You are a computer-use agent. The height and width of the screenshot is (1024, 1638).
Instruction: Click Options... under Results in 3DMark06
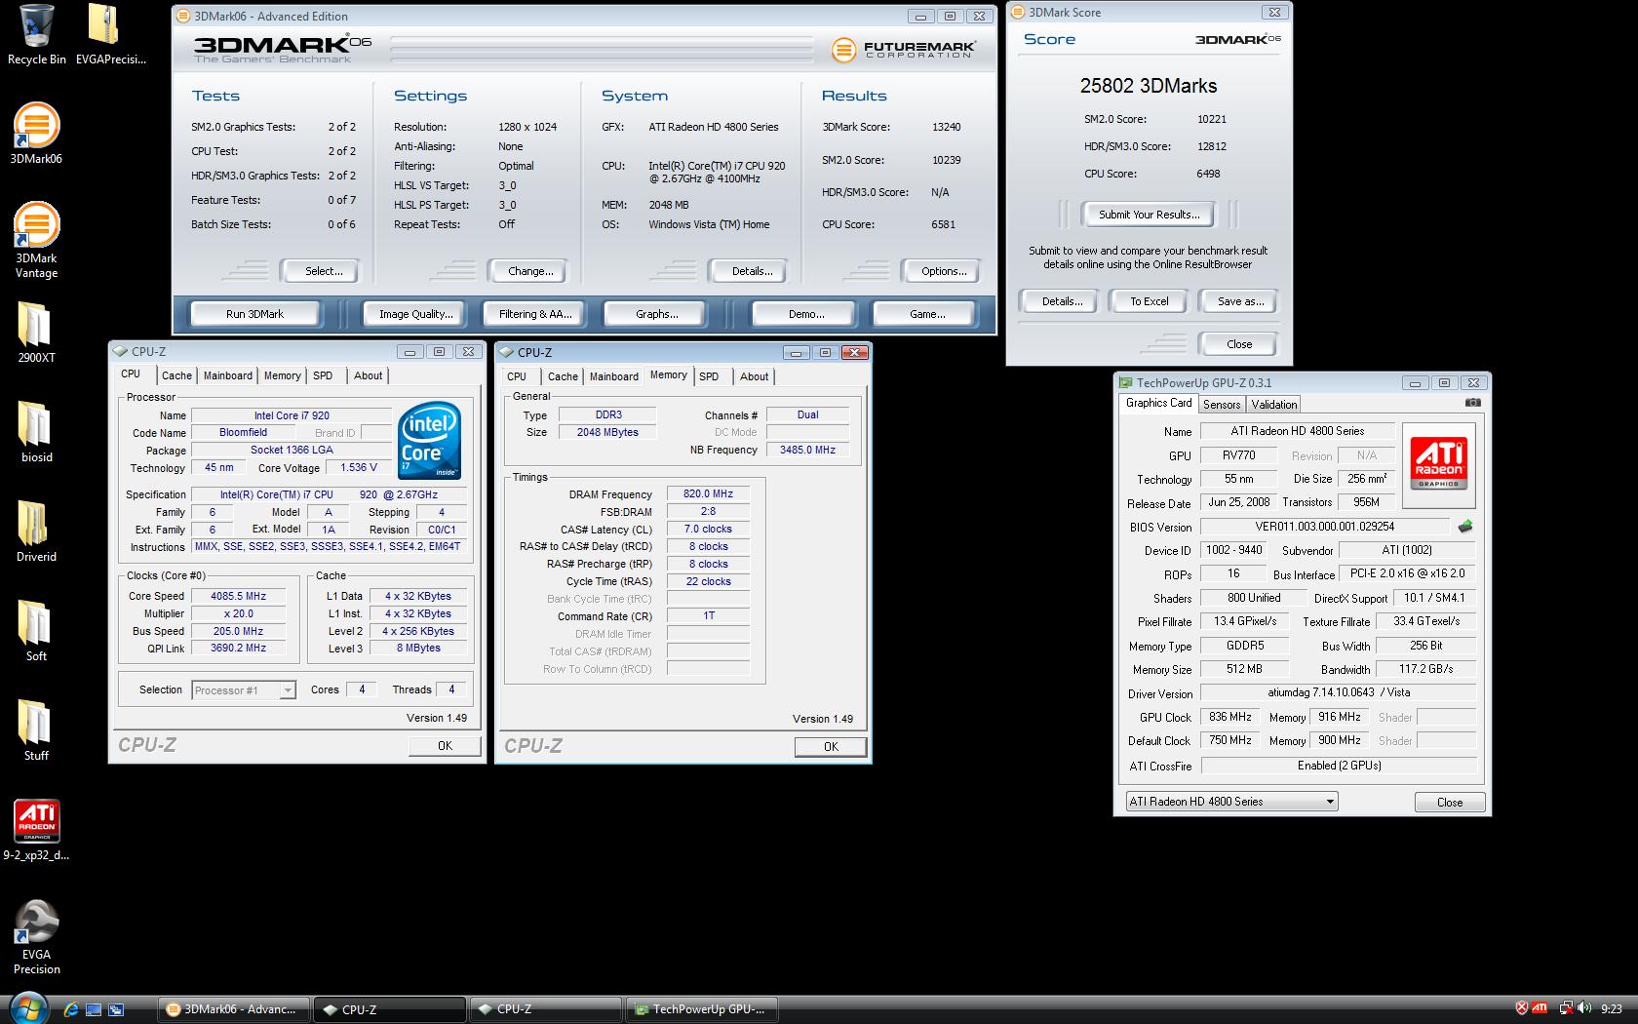(x=944, y=271)
